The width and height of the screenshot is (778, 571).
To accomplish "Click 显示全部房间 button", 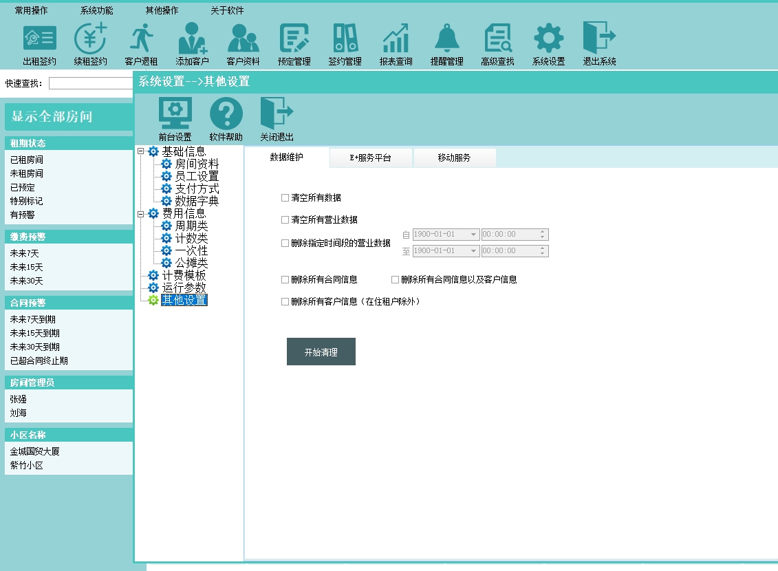I will (68, 116).
